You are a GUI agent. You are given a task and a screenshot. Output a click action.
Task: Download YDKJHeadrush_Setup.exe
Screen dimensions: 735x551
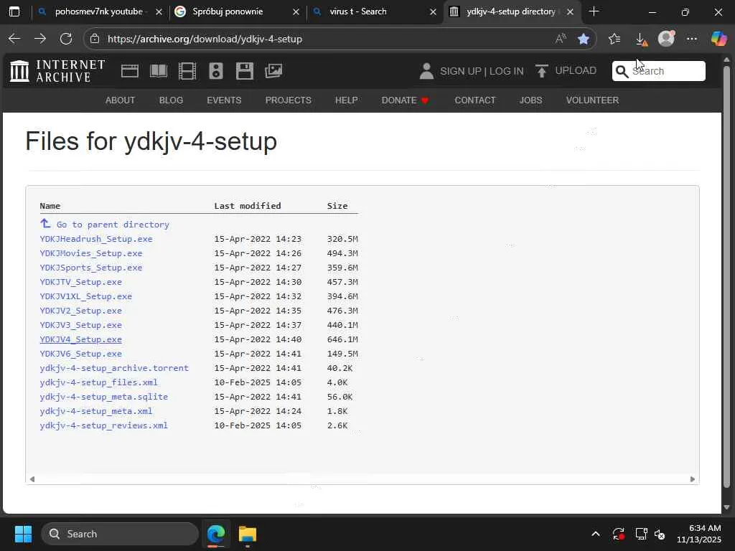pyautogui.click(x=96, y=239)
